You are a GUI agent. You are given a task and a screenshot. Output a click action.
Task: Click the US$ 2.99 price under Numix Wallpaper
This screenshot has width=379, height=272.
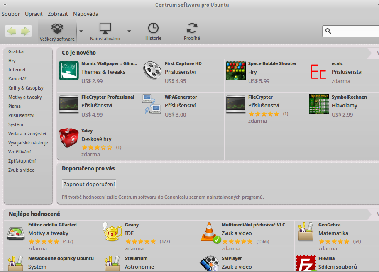point(92,81)
